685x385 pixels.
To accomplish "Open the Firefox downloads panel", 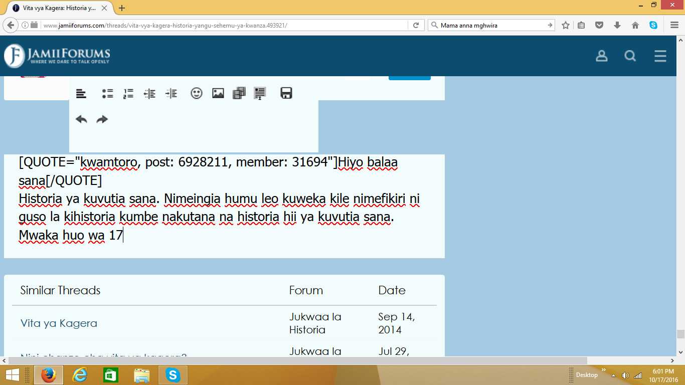I will coord(617,25).
